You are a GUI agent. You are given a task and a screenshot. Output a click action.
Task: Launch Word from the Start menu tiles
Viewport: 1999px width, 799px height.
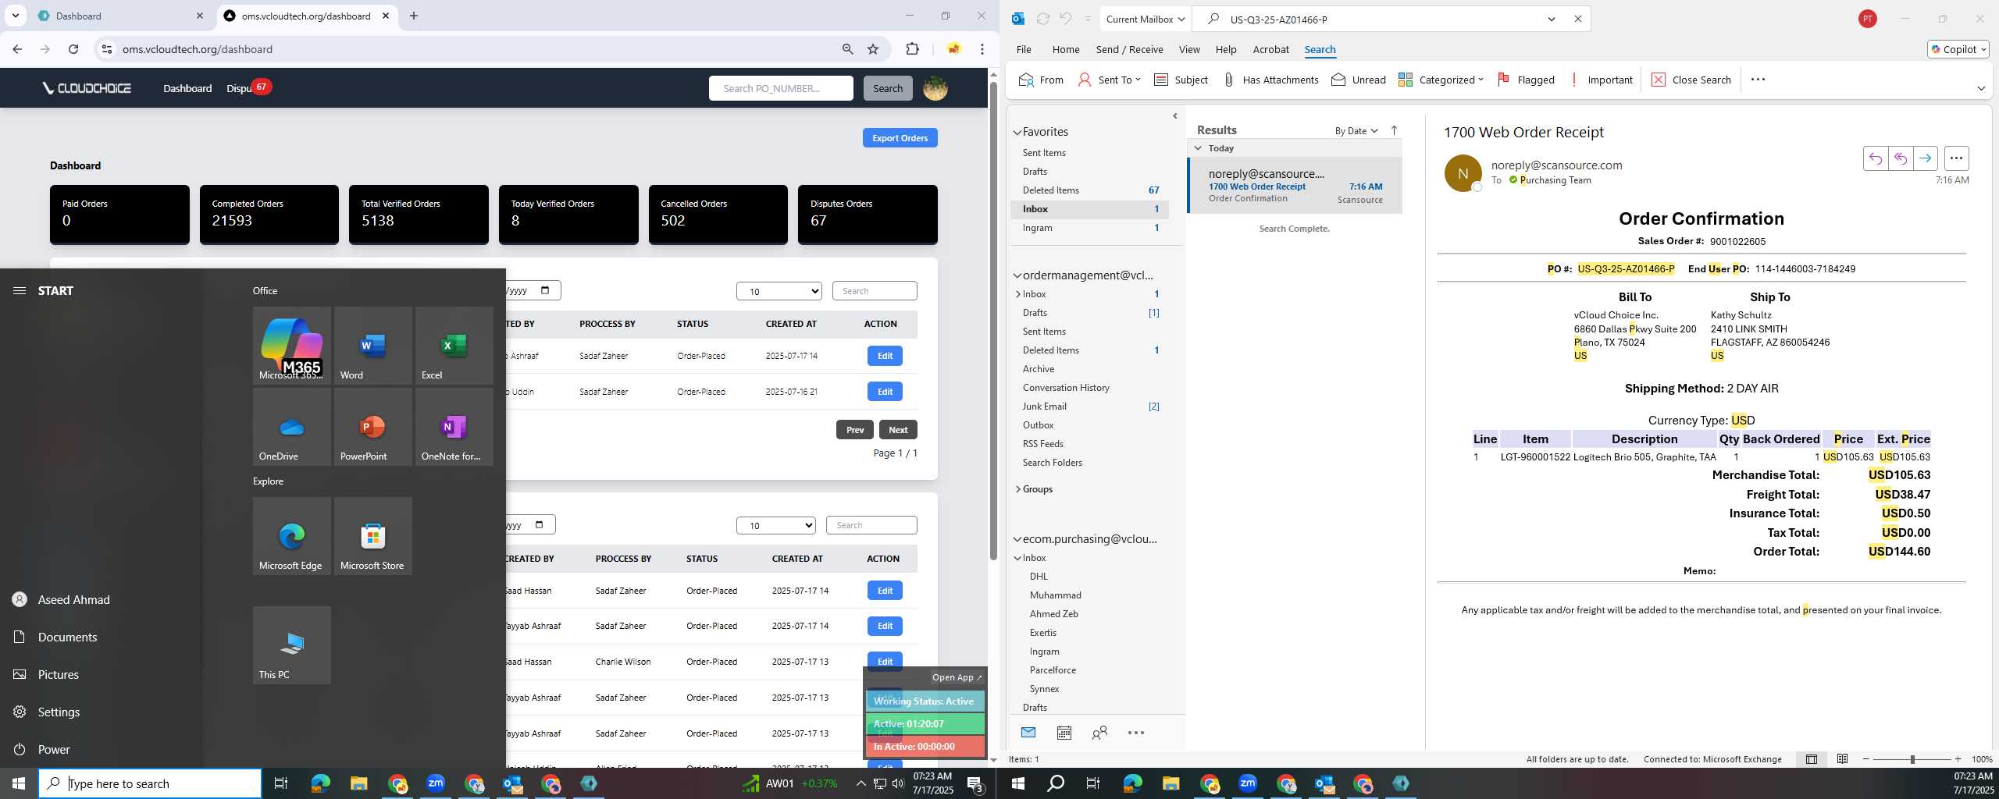coord(372,345)
